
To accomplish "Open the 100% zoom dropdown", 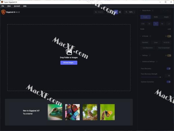I will tap(130, 12).
